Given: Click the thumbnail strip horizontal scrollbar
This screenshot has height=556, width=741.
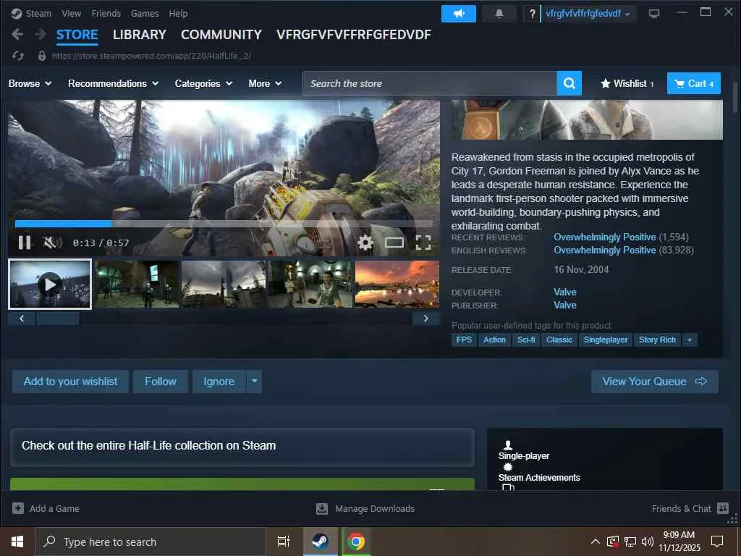Looking at the screenshot, I should (58, 319).
